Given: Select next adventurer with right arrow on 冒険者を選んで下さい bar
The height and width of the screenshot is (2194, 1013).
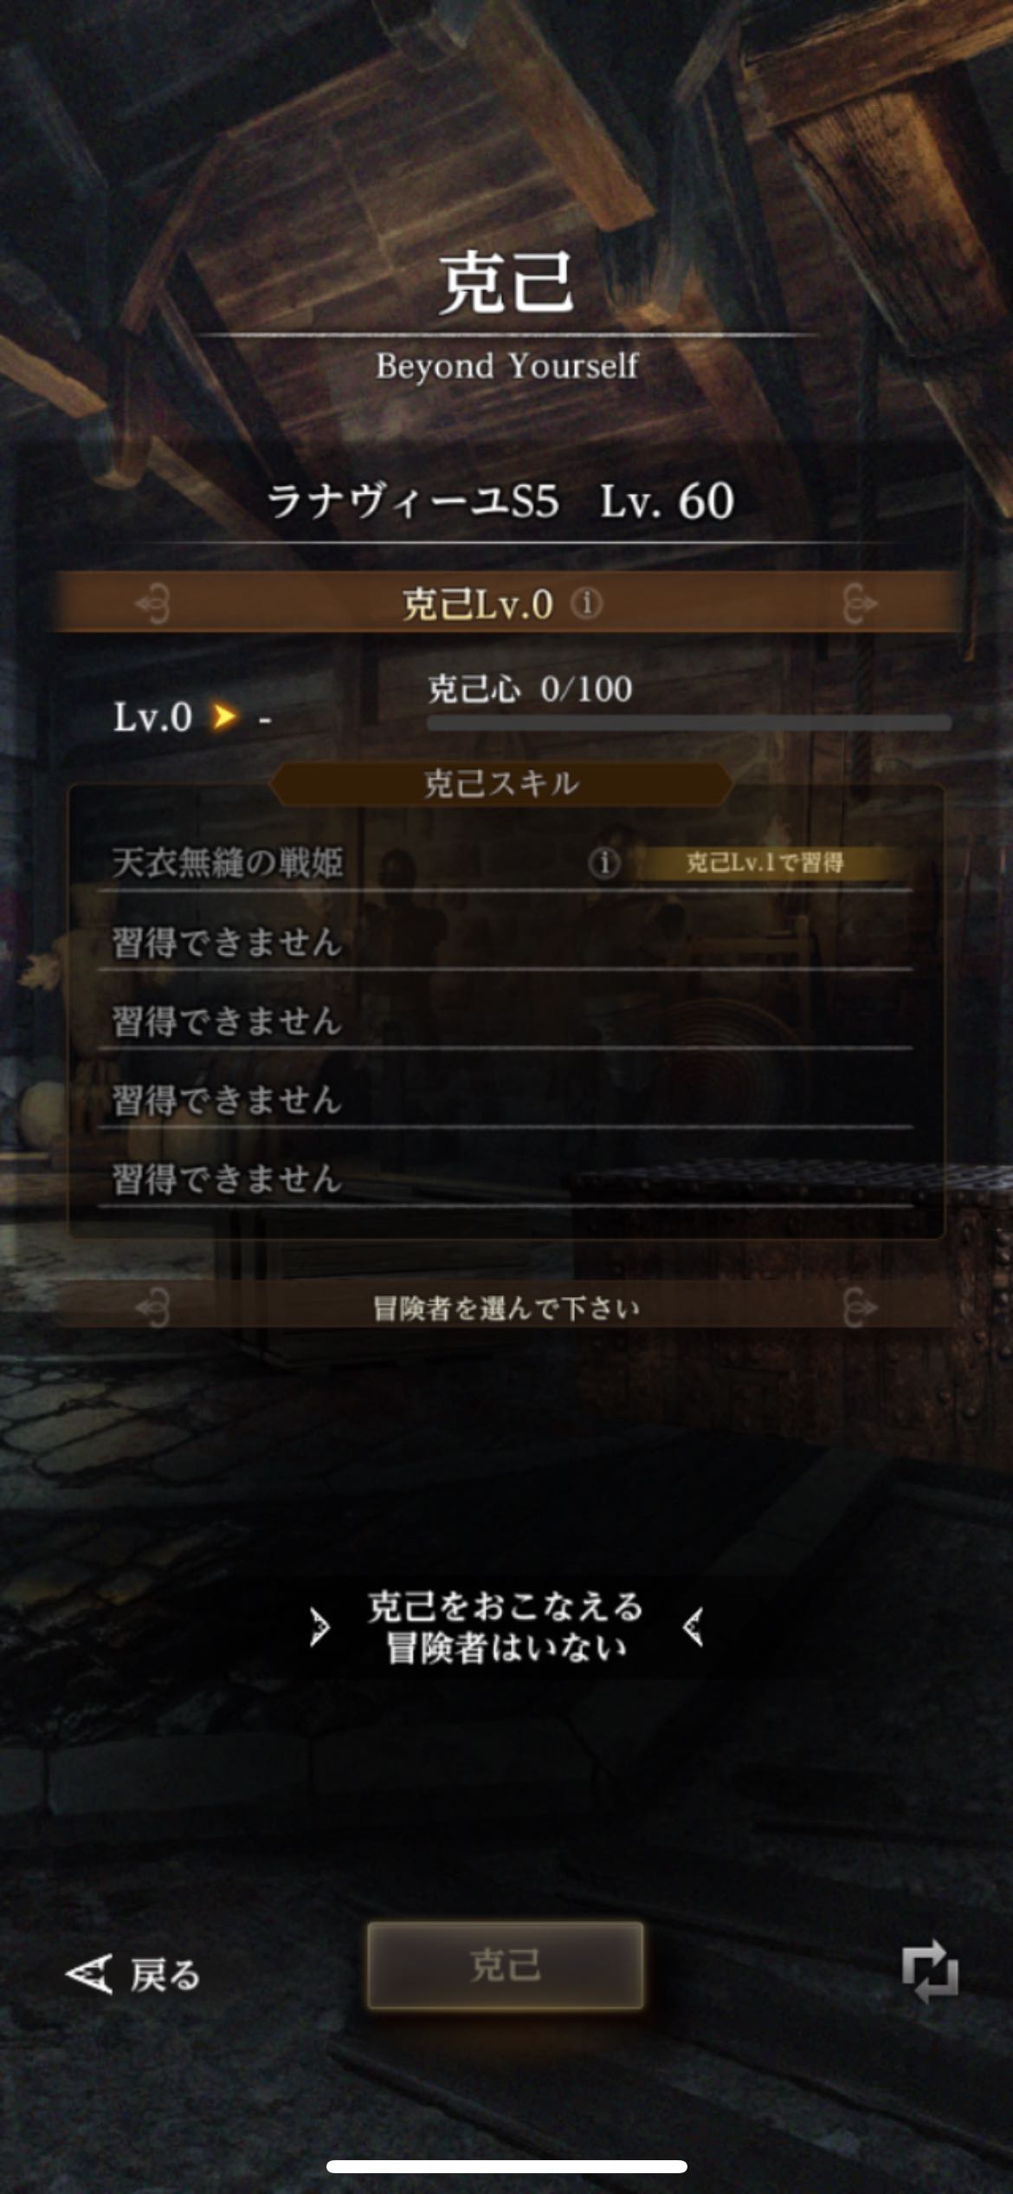Looking at the screenshot, I should [859, 1307].
